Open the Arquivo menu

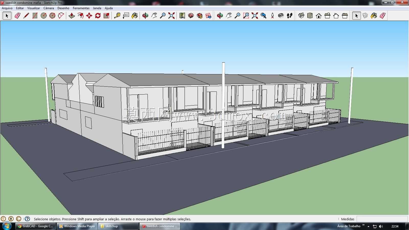[x=7, y=8]
